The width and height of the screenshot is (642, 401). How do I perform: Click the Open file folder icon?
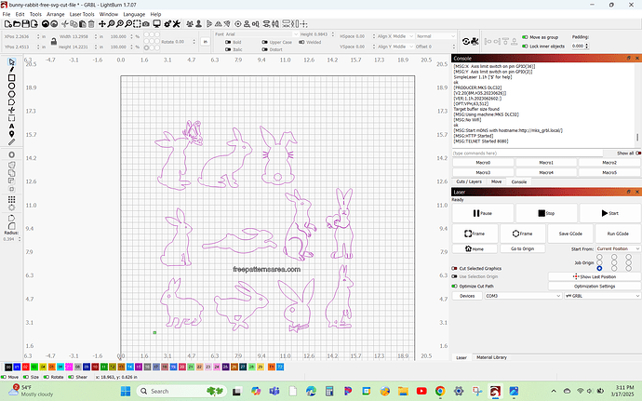point(17,24)
